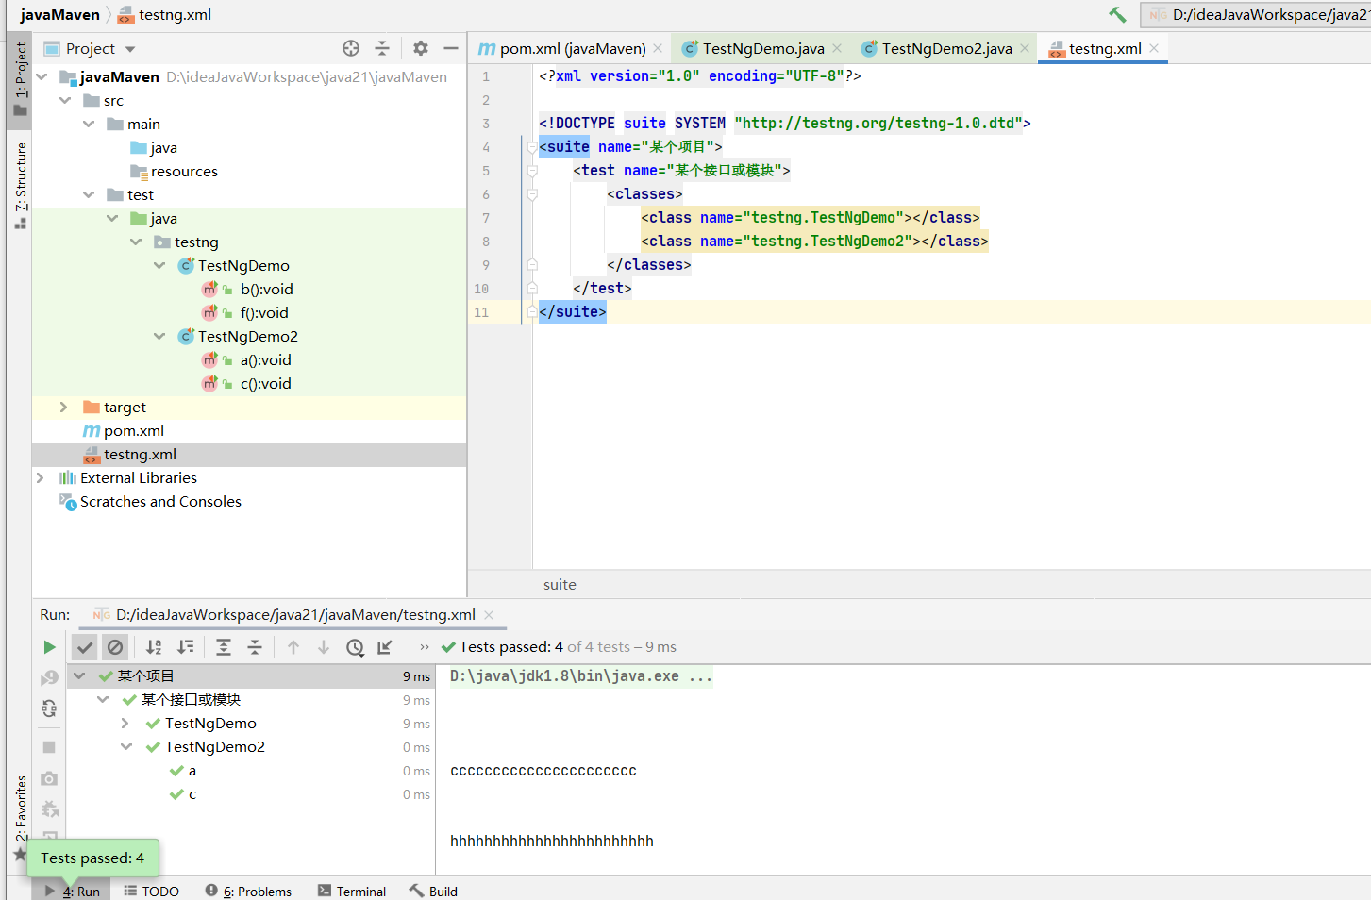The width and height of the screenshot is (1371, 900).
Task: Close the TestNgDemo.java tab
Action: coord(837,48)
